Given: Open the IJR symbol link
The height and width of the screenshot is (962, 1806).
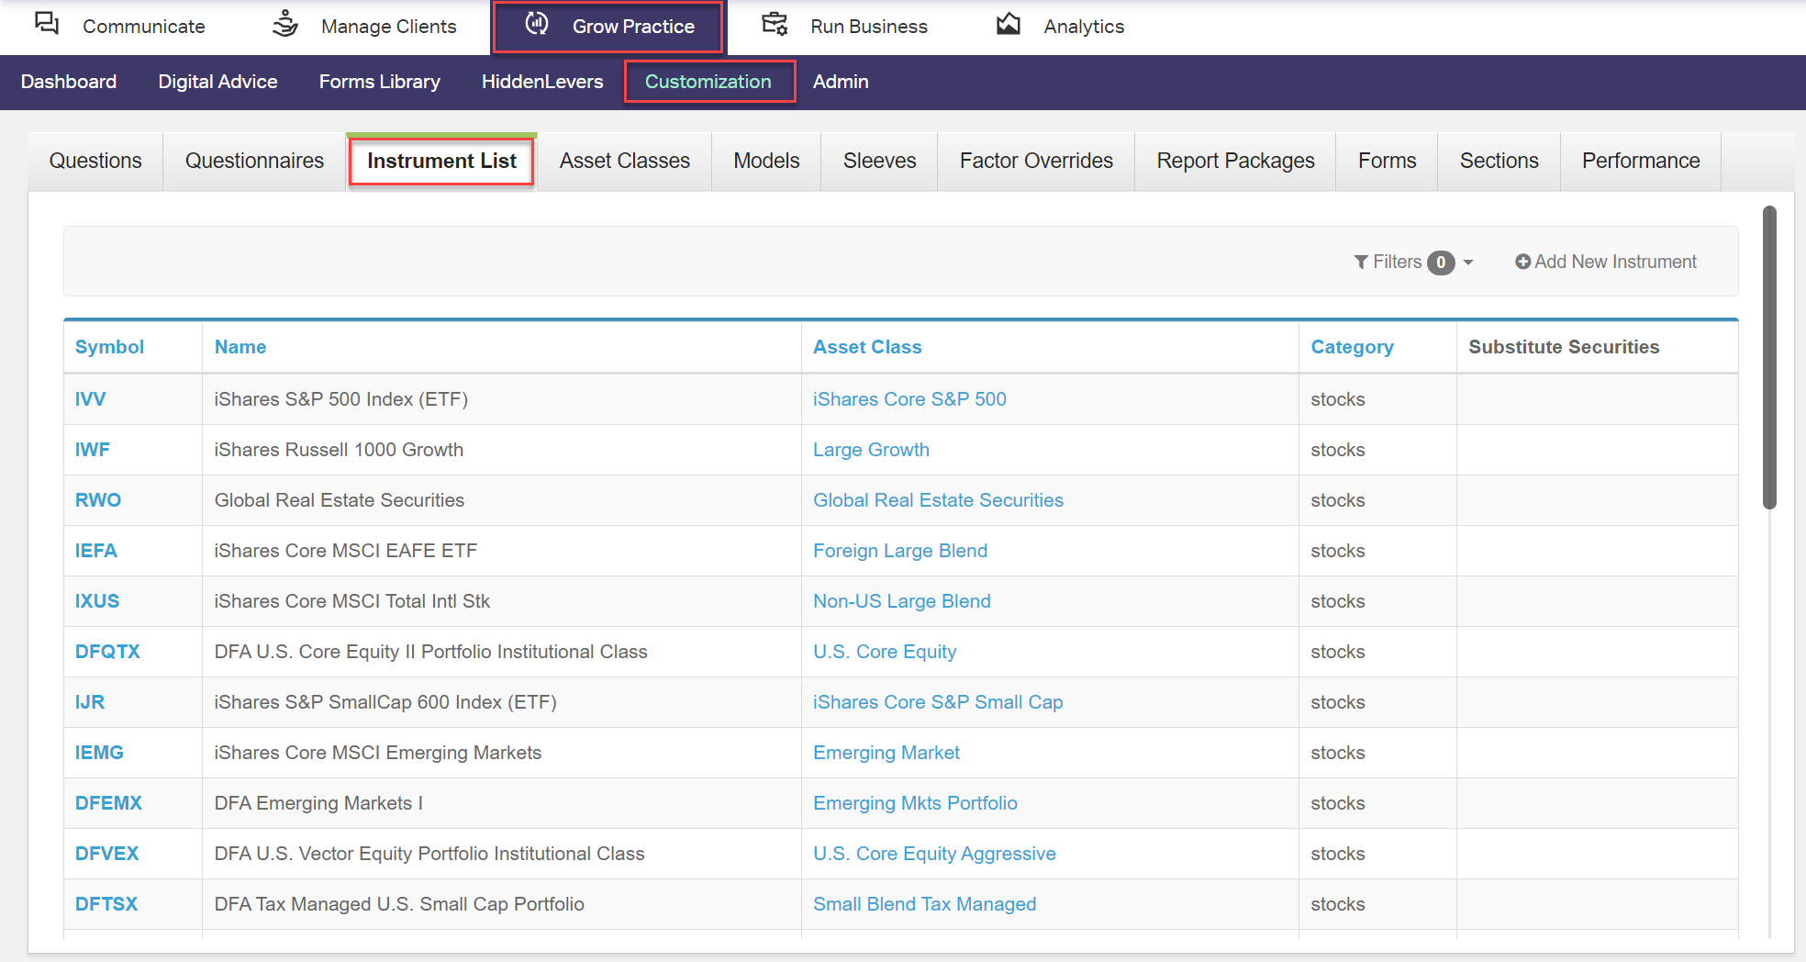Looking at the screenshot, I should [x=90, y=702].
